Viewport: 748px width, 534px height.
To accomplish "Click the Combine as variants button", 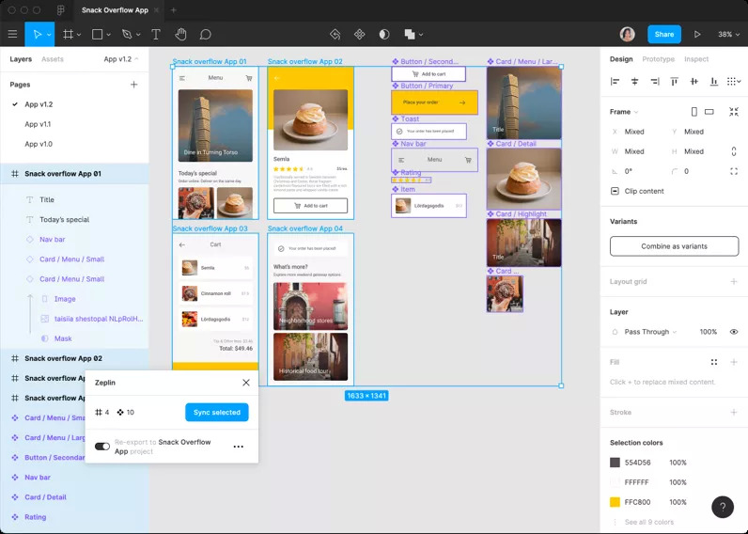I will [673, 246].
